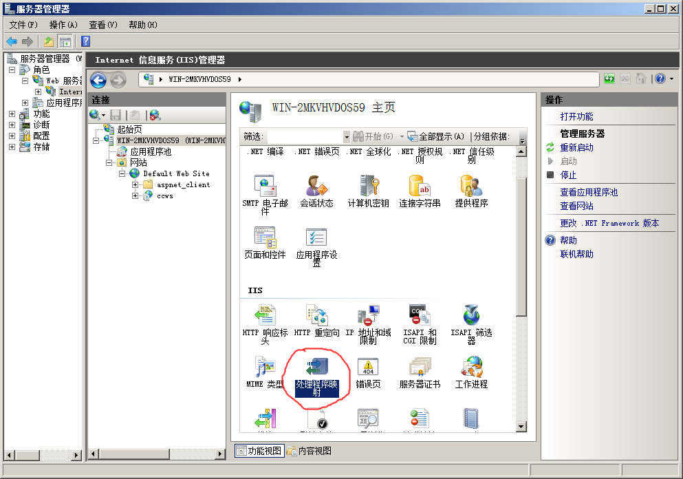Select 应用程序池 in the connections tree
The image size is (683, 479).
[x=151, y=151]
